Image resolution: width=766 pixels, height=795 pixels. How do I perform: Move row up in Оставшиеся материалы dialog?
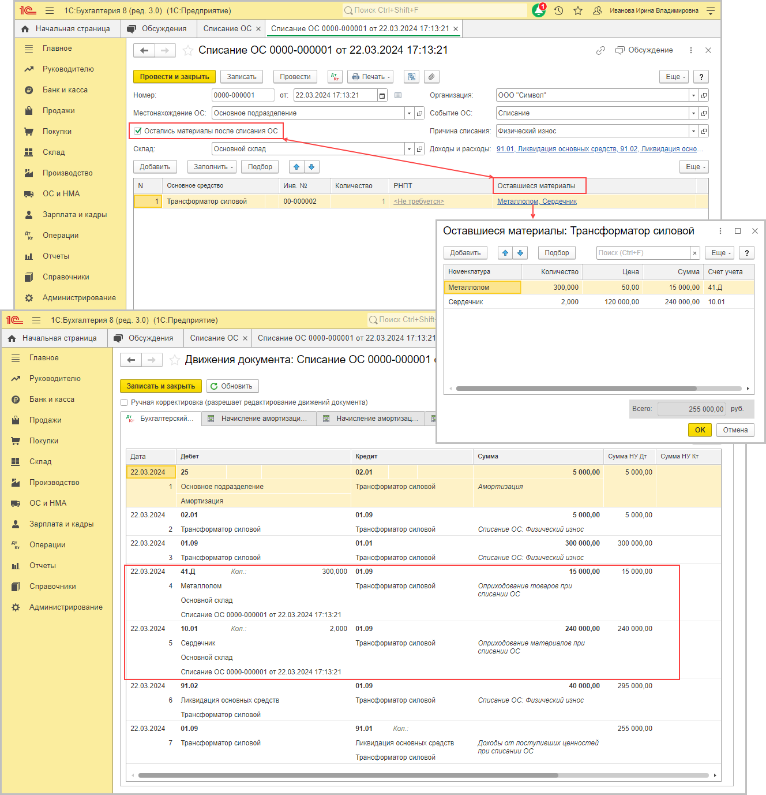(505, 253)
